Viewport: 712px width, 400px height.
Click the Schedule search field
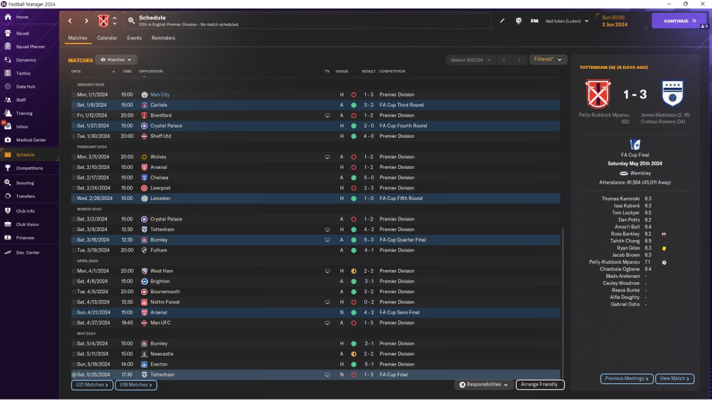coord(308,21)
